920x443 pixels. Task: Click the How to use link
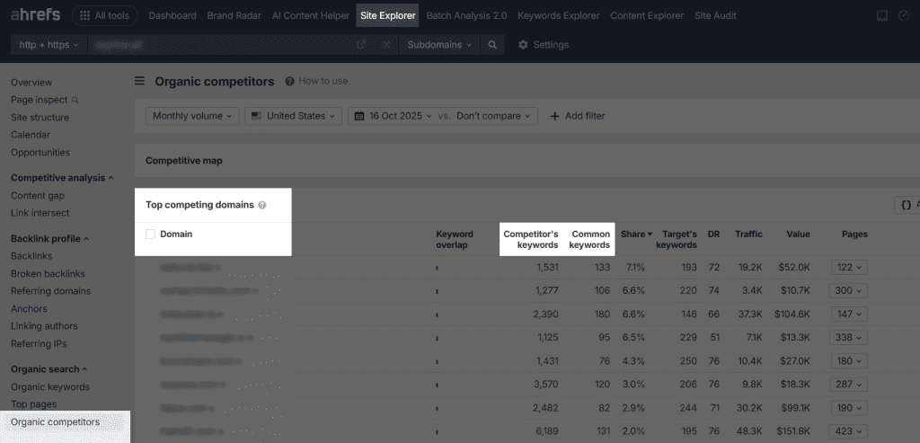coord(316,81)
